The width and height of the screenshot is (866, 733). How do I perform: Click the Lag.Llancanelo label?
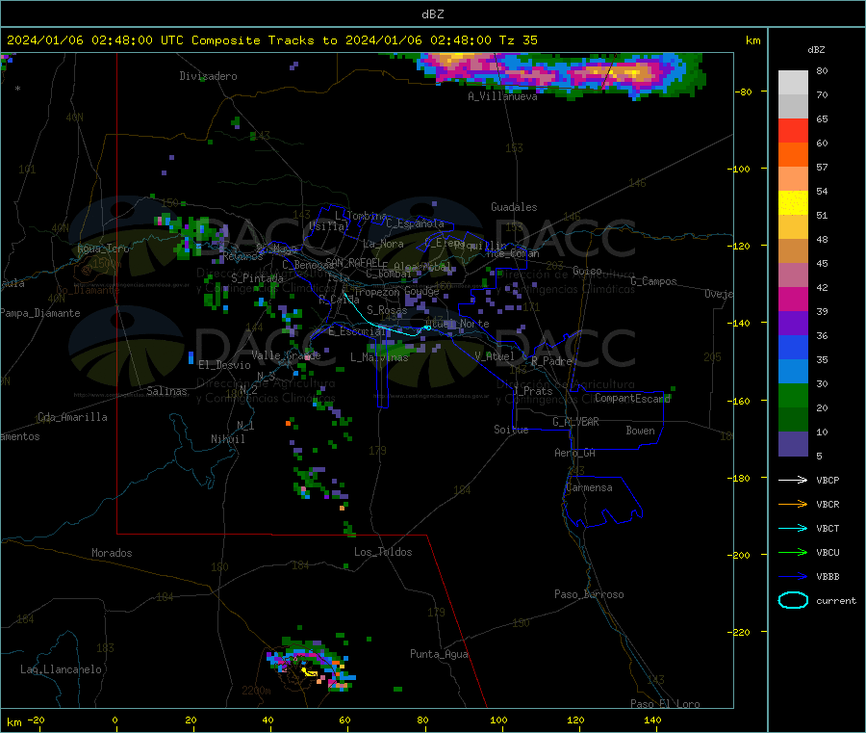click(x=61, y=670)
